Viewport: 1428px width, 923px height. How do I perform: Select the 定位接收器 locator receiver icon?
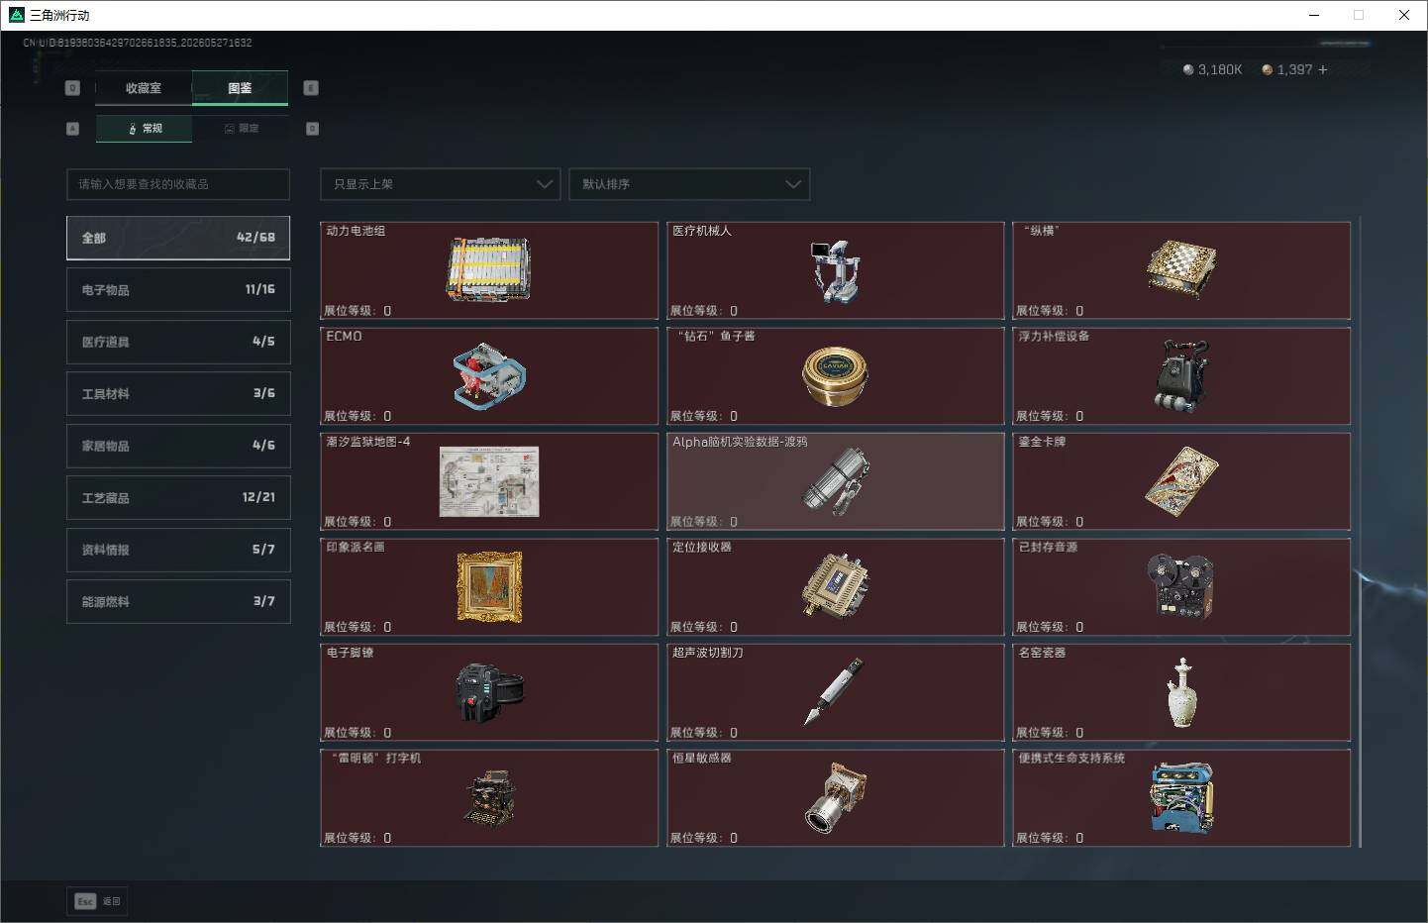pyautogui.click(x=835, y=585)
